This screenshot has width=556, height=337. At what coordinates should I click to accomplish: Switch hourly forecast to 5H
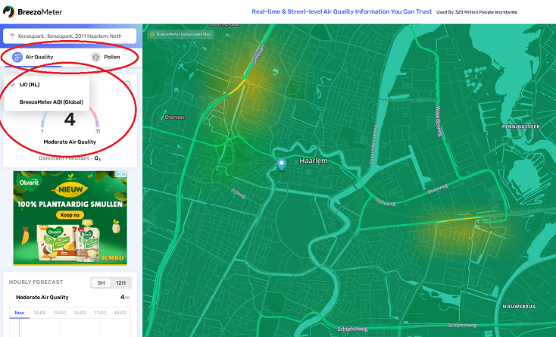point(101,282)
